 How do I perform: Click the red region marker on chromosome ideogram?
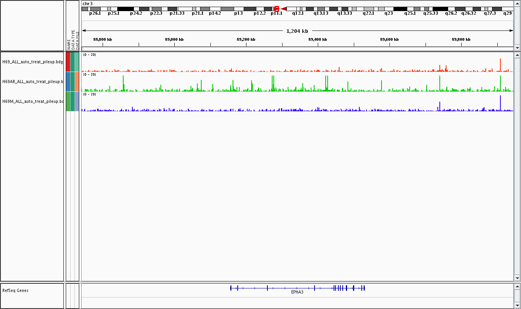pos(276,9)
